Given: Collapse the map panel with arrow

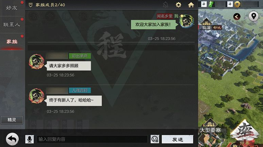Looking at the screenshot, I should point(237,17).
